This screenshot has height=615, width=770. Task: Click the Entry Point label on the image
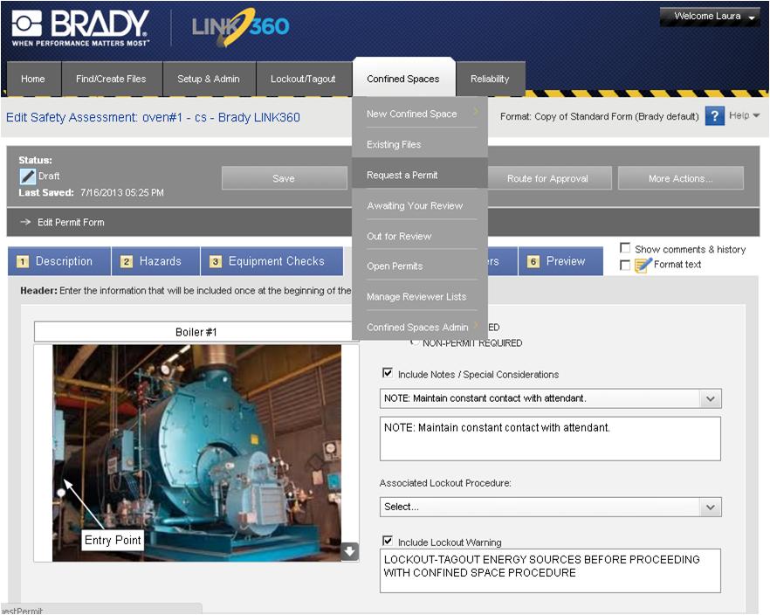(x=113, y=540)
